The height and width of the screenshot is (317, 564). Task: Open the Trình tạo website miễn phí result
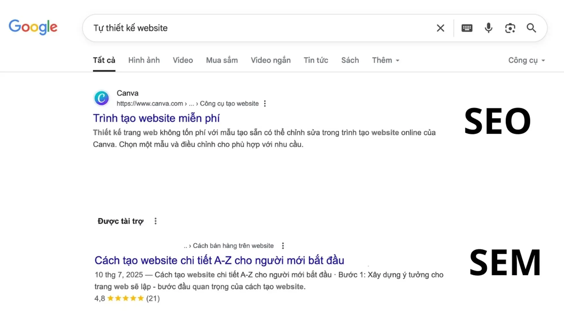click(156, 118)
